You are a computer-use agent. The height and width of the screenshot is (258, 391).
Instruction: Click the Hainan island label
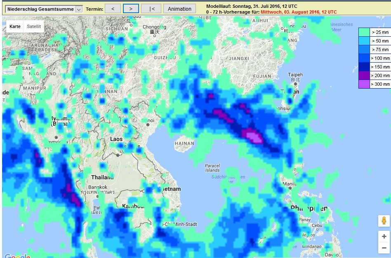point(184,143)
